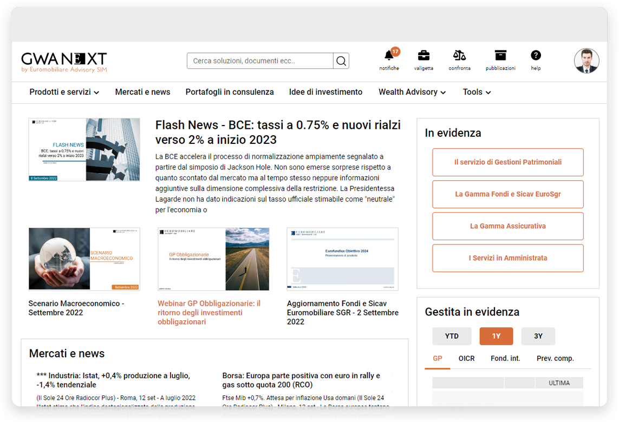Open the Flash News BCE headline
Screen dimensions: 619x422
(x=277, y=132)
